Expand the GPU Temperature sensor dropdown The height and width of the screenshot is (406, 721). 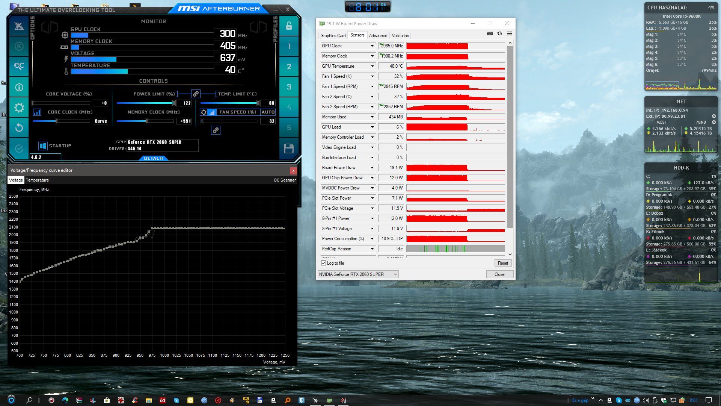click(372, 66)
